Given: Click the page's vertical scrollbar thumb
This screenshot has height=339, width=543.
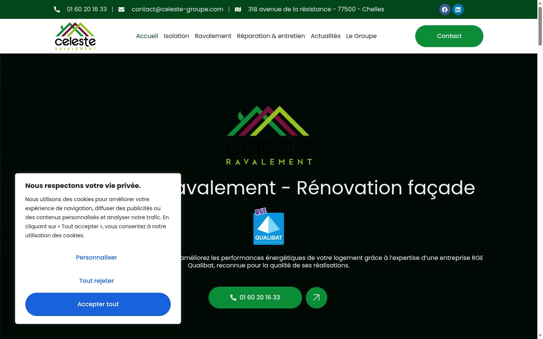Looking at the screenshot, I should pyautogui.click(x=540, y=26).
